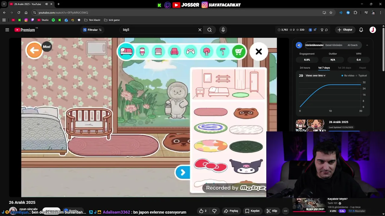Select the Hepsi range tab

point(362,68)
